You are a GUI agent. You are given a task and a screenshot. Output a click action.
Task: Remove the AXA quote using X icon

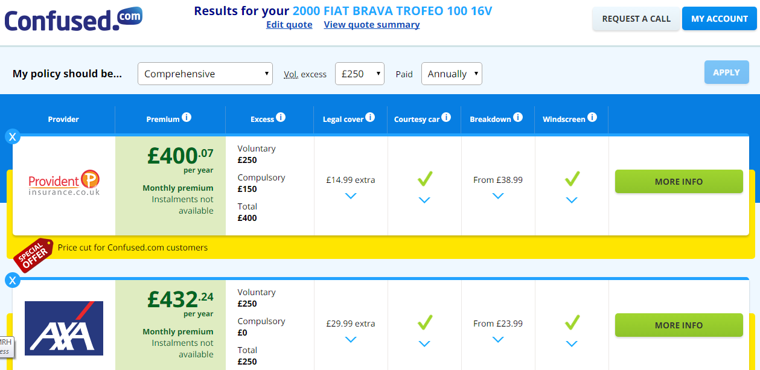(13, 280)
